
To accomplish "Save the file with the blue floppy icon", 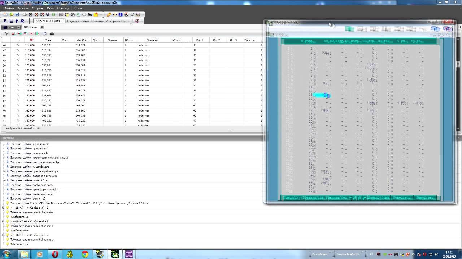I will [x=17, y=14].
